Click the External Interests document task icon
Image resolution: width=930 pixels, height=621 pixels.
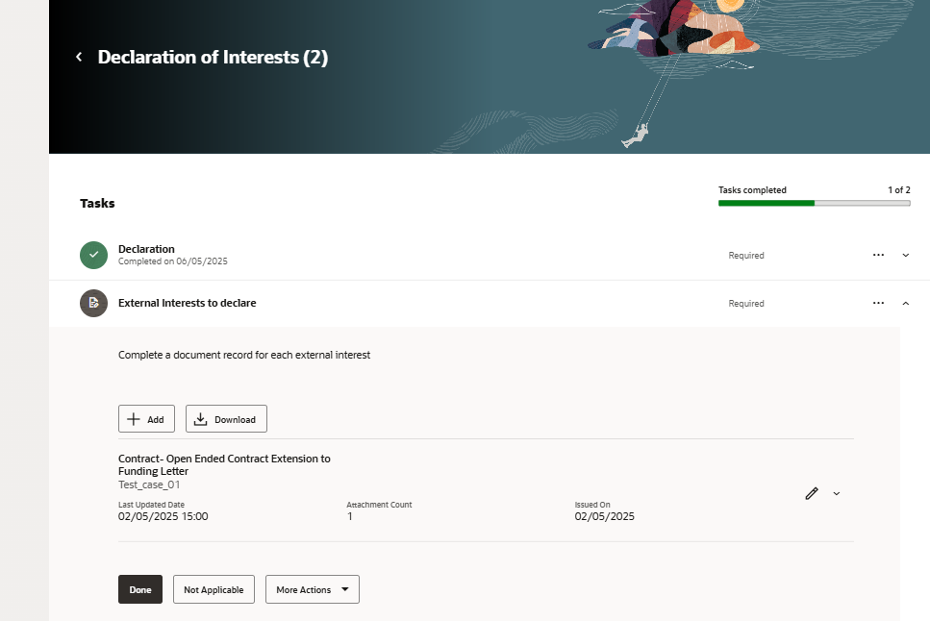tap(93, 303)
